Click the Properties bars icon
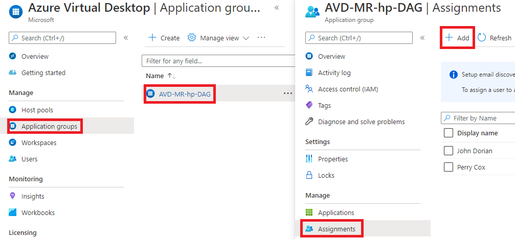This screenshot has width=515, height=239. click(309, 159)
